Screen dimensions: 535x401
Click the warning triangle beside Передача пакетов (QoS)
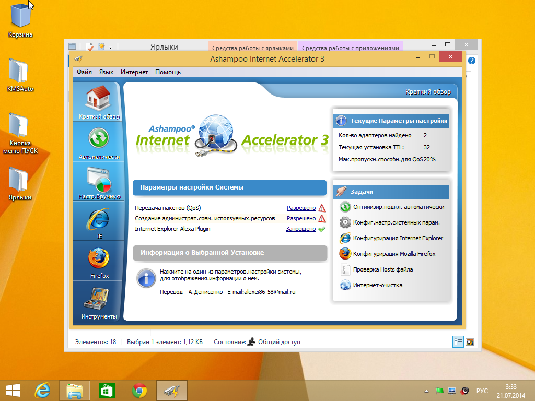coord(322,208)
